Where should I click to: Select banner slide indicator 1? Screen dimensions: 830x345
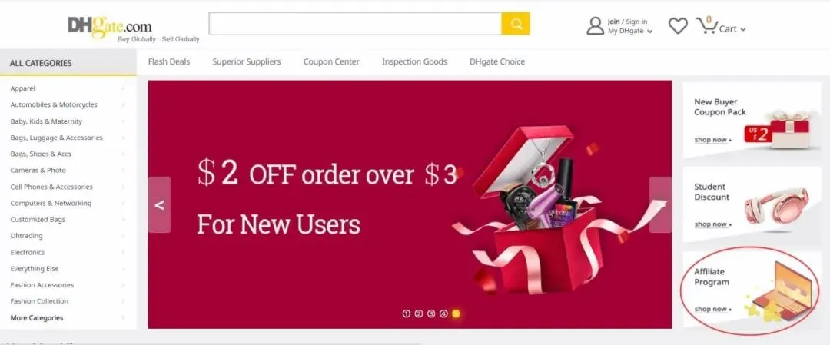tap(406, 313)
